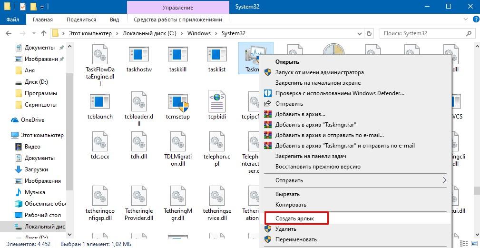Switch to large icons view in status bar

pos(474,243)
